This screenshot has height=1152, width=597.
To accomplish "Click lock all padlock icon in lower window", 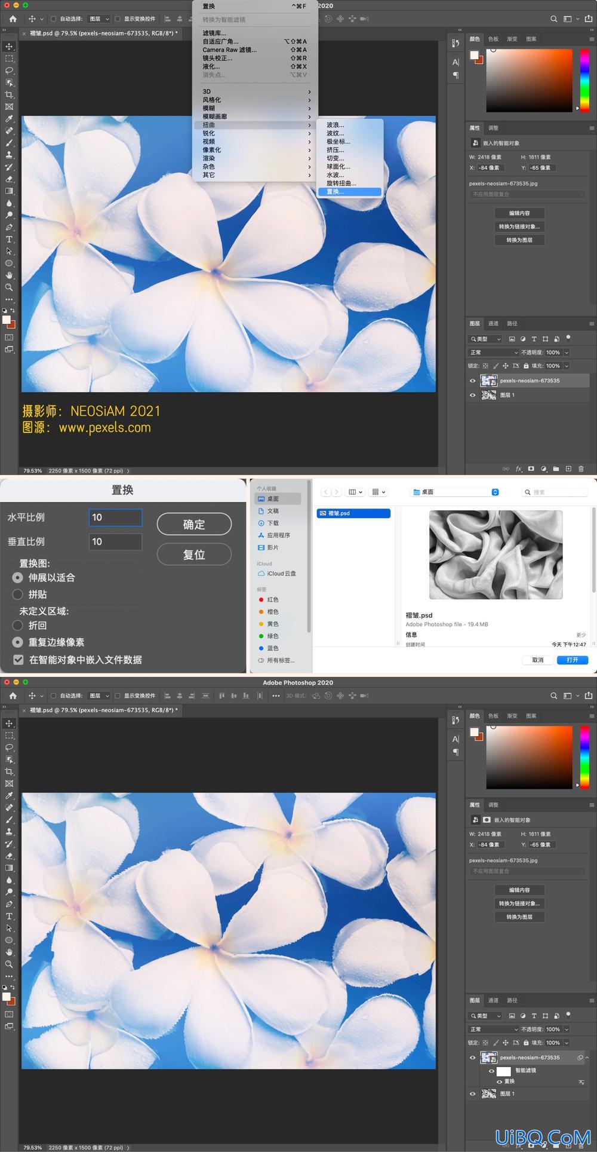I will pyautogui.click(x=526, y=1043).
